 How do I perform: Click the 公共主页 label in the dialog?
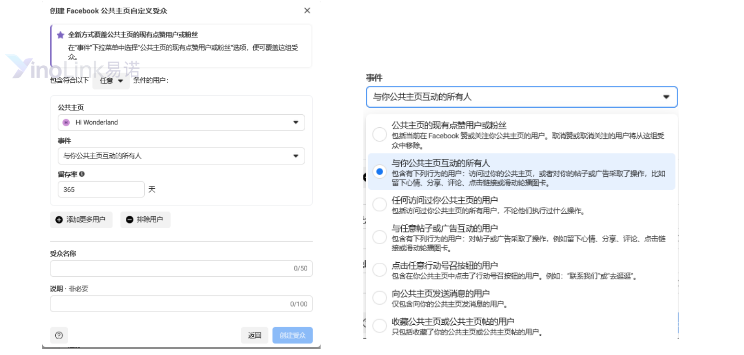click(71, 108)
